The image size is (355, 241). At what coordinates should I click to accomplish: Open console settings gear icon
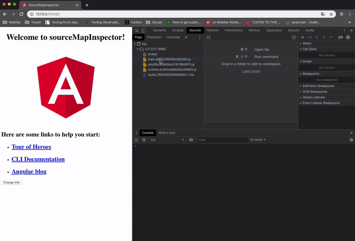coord(351,140)
